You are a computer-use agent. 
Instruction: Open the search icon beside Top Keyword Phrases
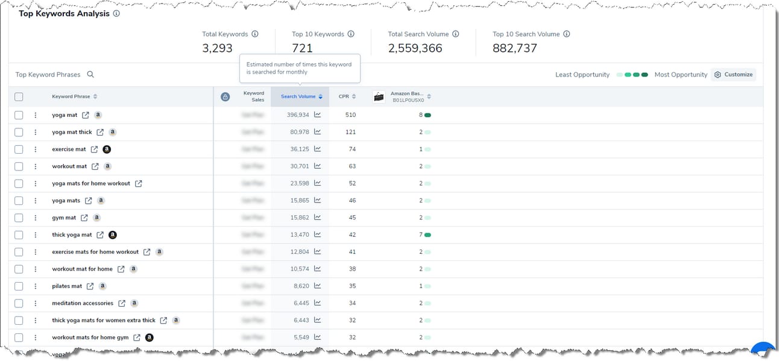click(90, 75)
